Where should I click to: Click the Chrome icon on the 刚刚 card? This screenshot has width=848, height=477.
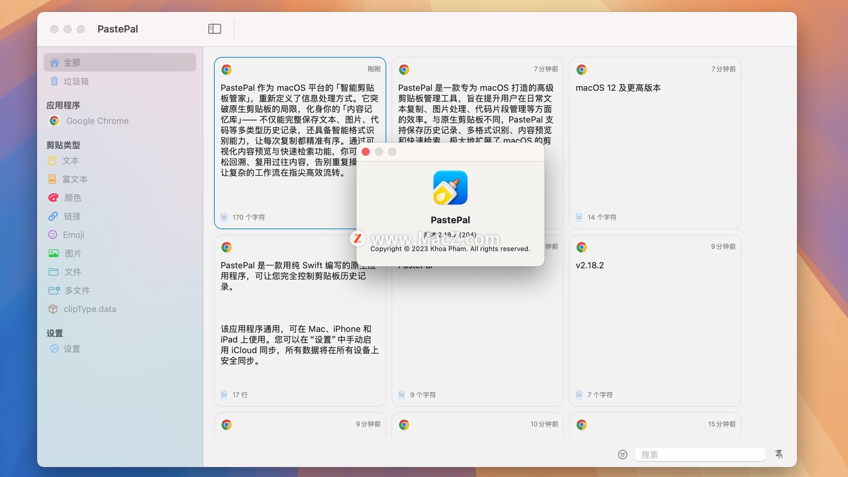pyautogui.click(x=227, y=69)
